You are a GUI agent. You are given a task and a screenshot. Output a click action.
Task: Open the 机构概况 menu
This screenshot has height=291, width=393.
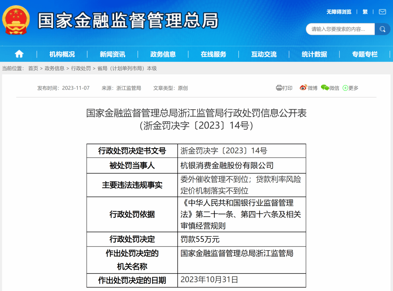pos(62,54)
